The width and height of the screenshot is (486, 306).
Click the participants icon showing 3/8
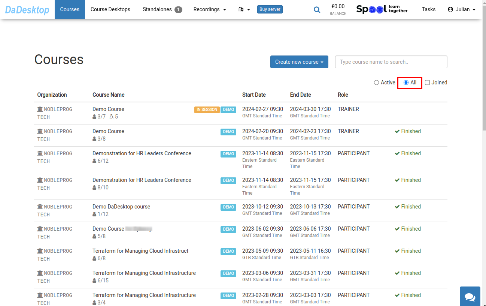tap(94, 139)
